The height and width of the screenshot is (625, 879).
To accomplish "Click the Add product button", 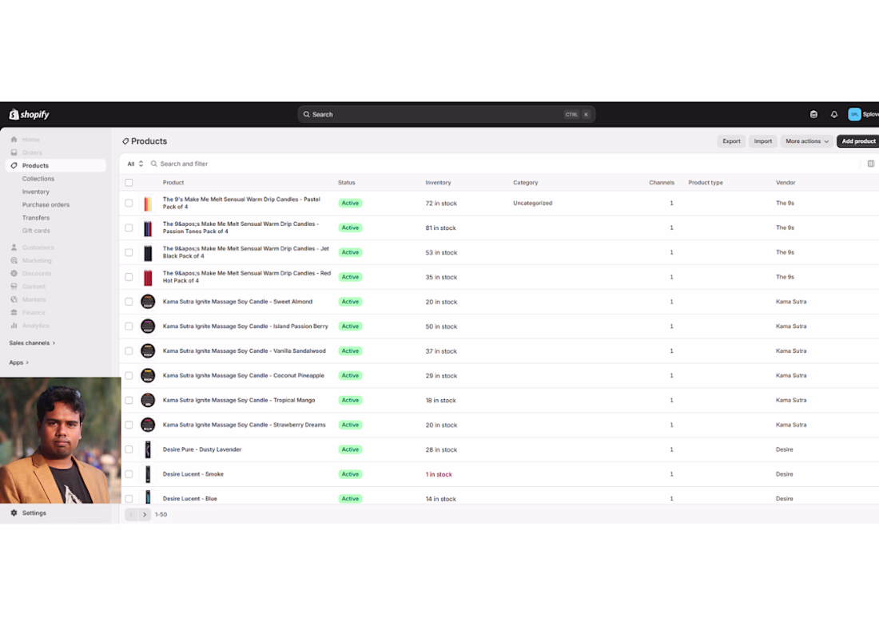I will coord(857,141).
